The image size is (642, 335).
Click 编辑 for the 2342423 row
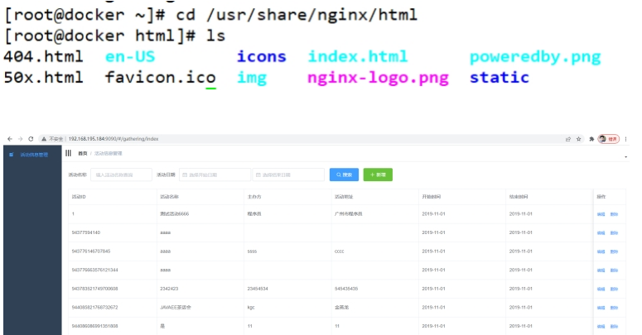tap(601, 290)
